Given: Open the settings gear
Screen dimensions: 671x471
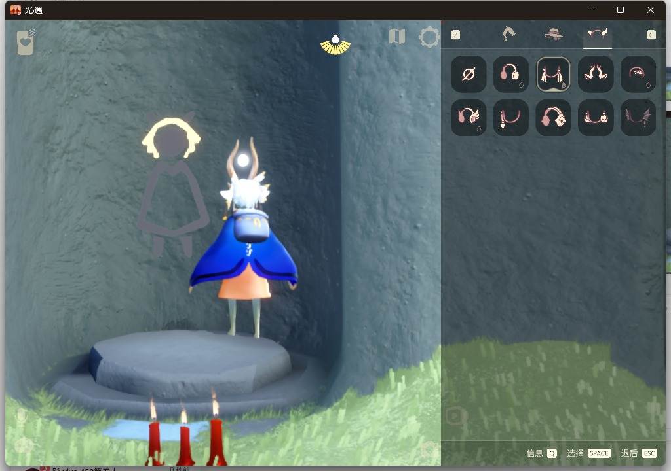Looking at the screenshot, I should pos(429,37).
